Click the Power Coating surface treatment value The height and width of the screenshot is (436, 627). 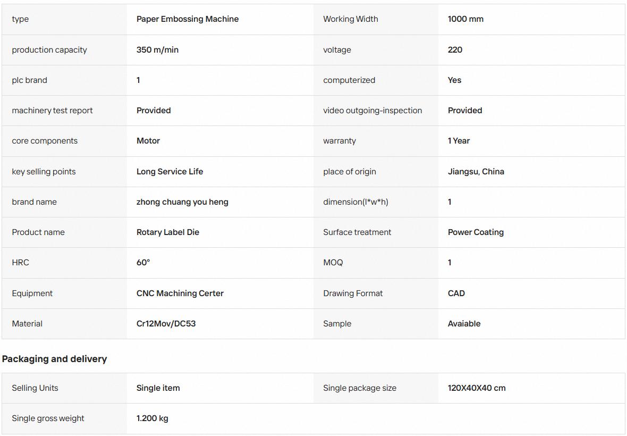(476, 232)
